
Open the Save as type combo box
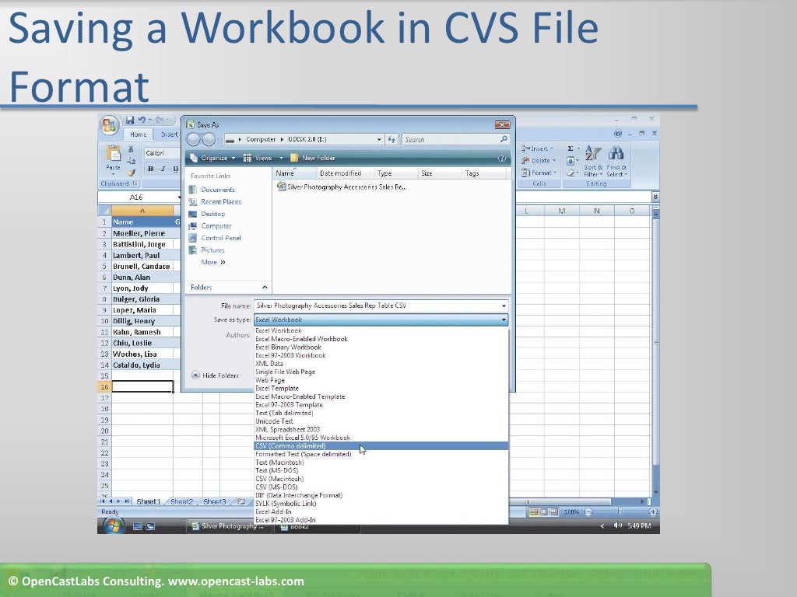click(381, 319)
